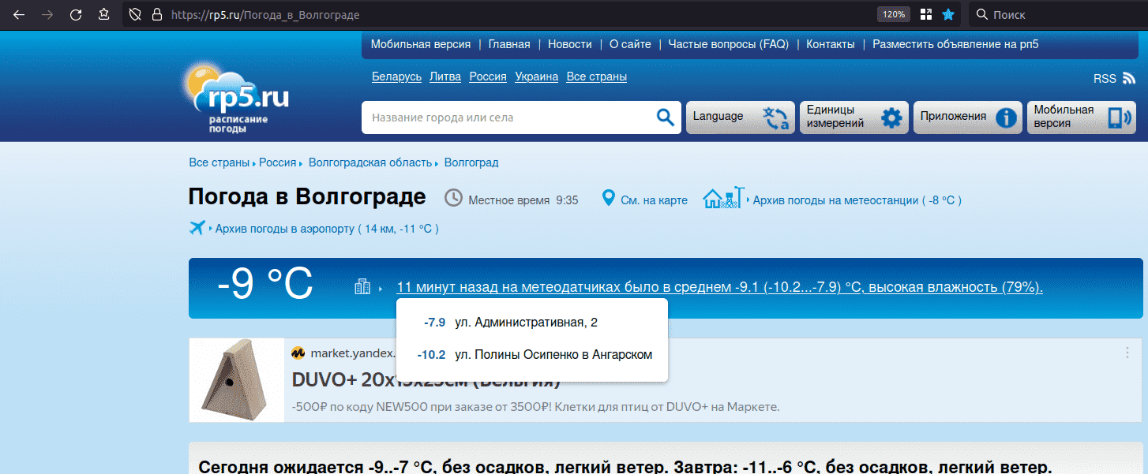Click the gear icon for units
This screenshot has width=1148, height=474.
point(891,118)
